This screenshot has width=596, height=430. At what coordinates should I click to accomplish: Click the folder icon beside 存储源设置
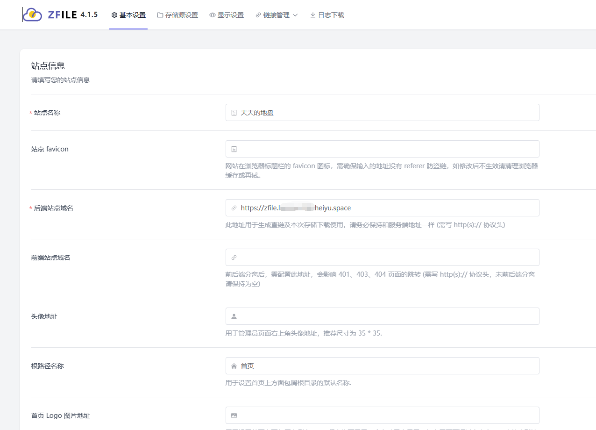click(160, 15)
